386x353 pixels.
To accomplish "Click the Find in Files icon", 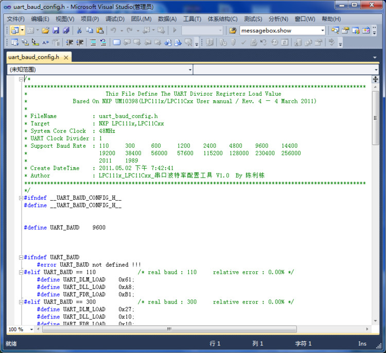I will point(233,30).
